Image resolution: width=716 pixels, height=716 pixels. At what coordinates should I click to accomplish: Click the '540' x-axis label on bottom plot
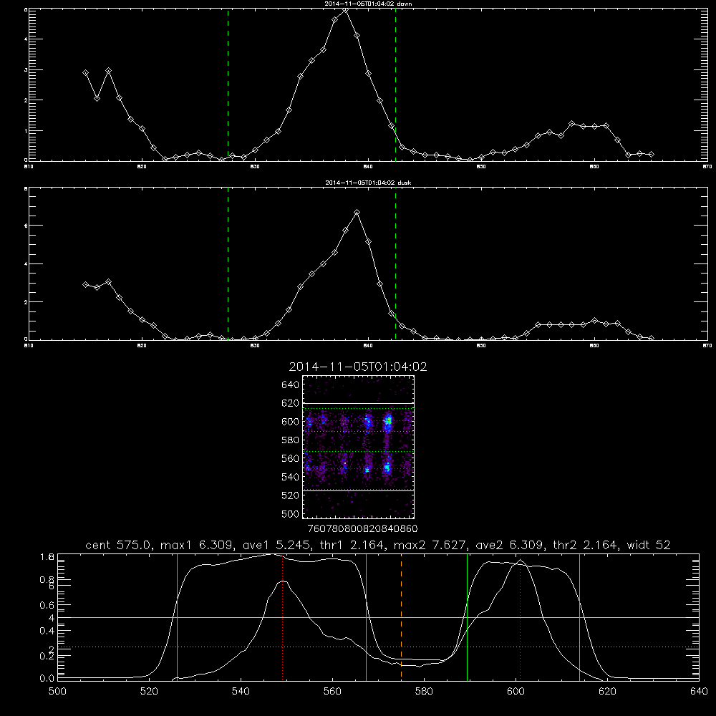241,692
